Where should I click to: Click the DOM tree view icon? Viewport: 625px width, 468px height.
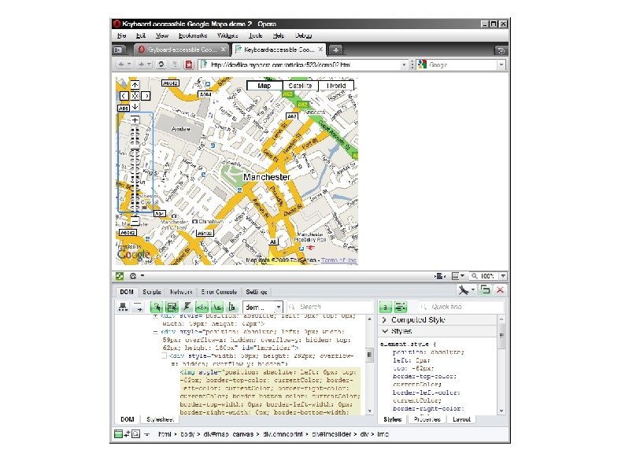pos(123,307)
